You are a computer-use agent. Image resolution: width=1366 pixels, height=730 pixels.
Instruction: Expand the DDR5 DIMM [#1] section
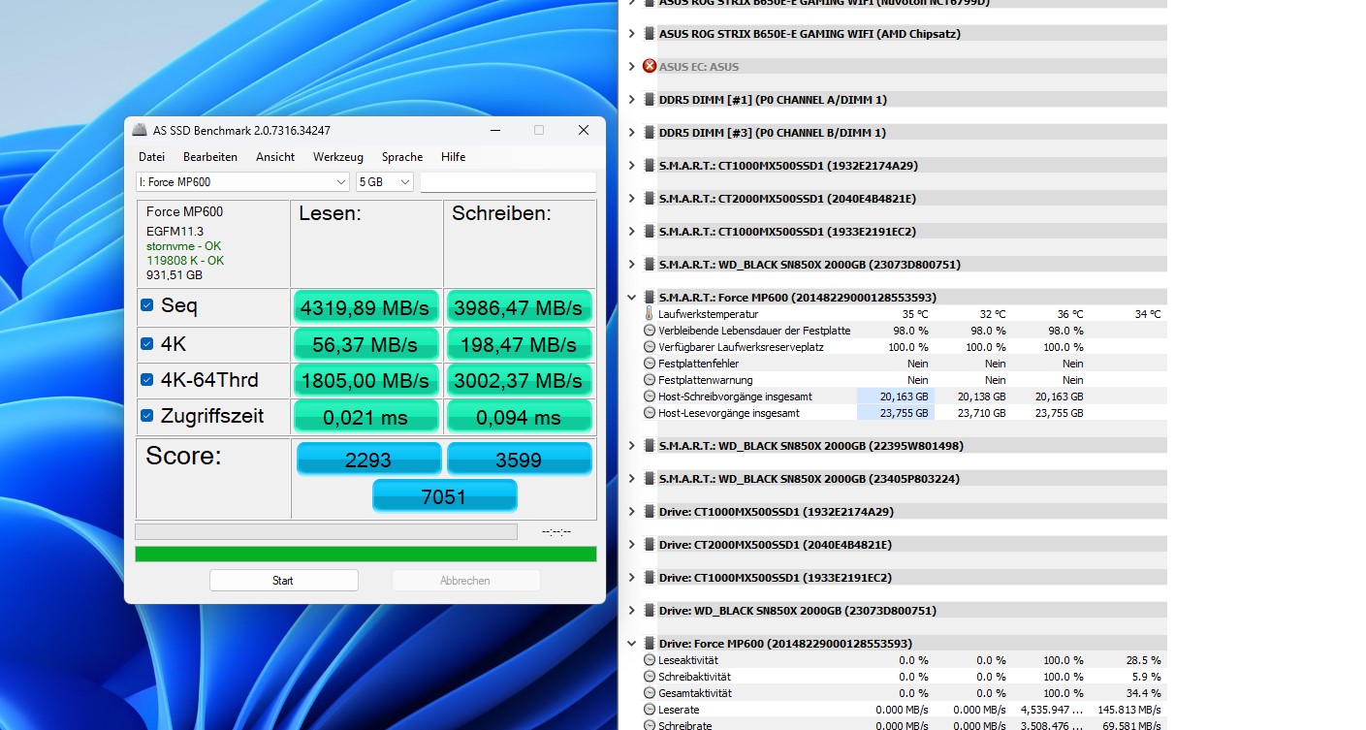pos(632,99)
